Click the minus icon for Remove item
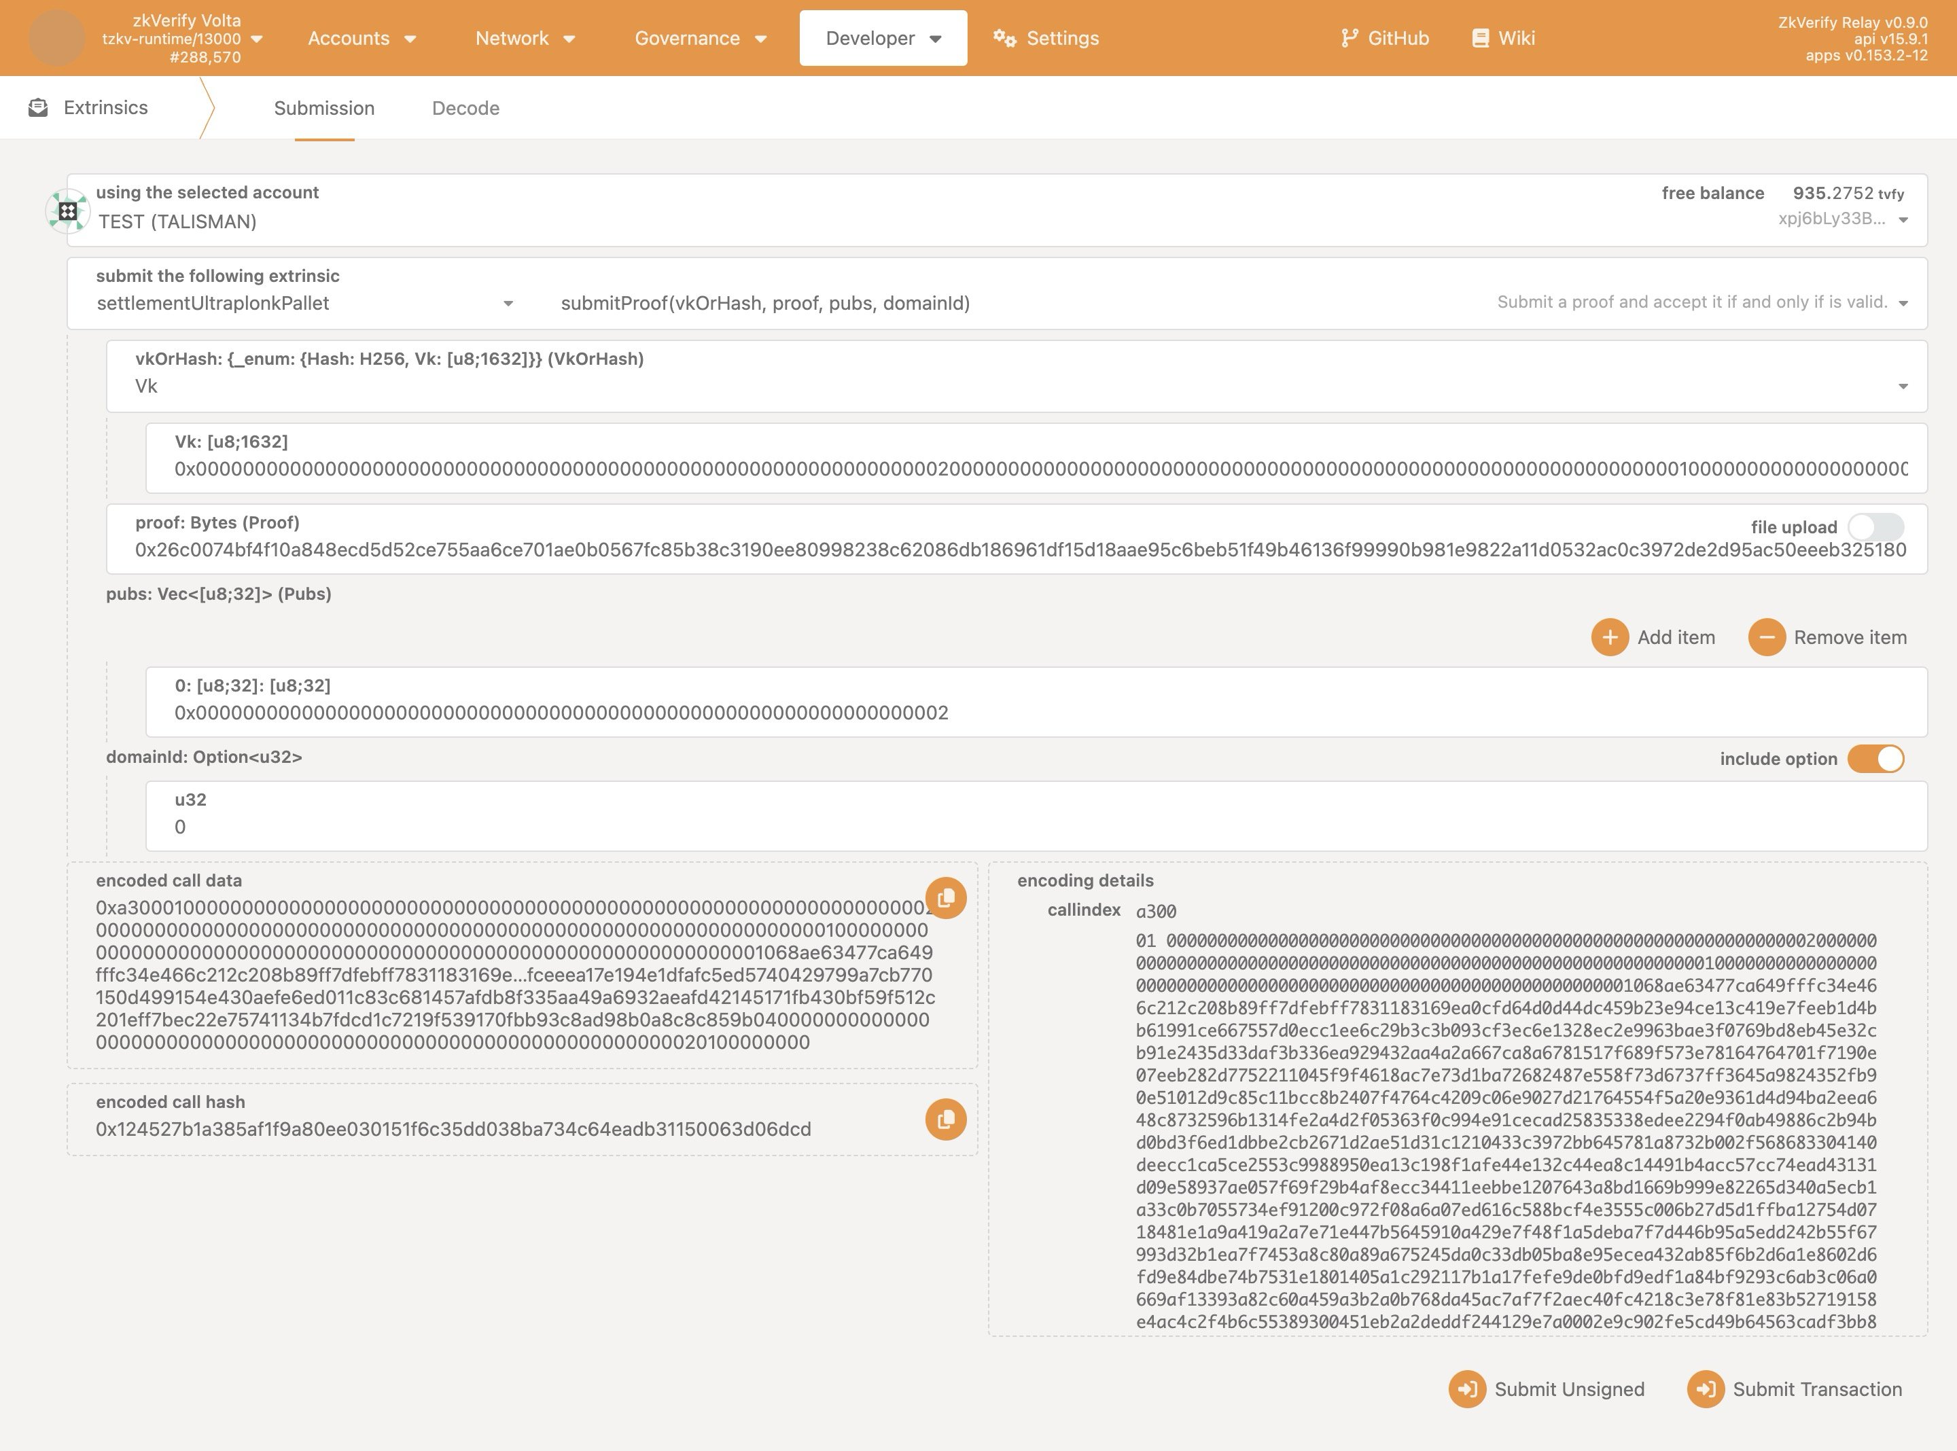 1766,637
